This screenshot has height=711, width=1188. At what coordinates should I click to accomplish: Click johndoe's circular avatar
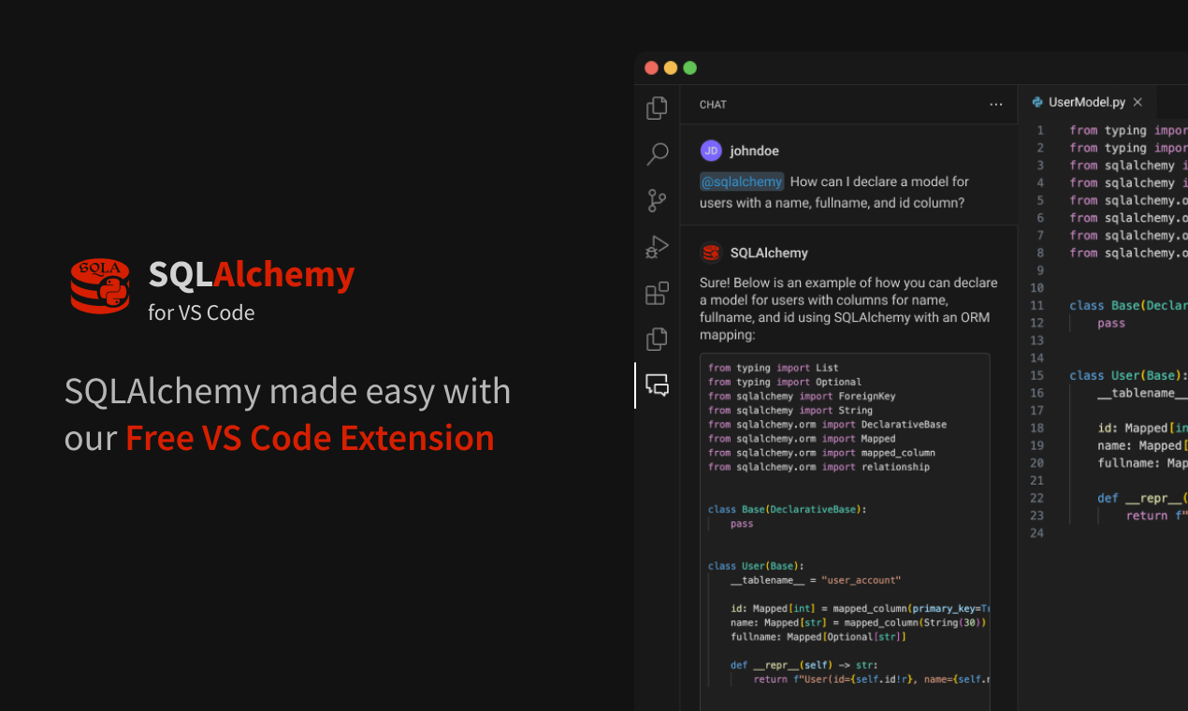click(711, 151)
